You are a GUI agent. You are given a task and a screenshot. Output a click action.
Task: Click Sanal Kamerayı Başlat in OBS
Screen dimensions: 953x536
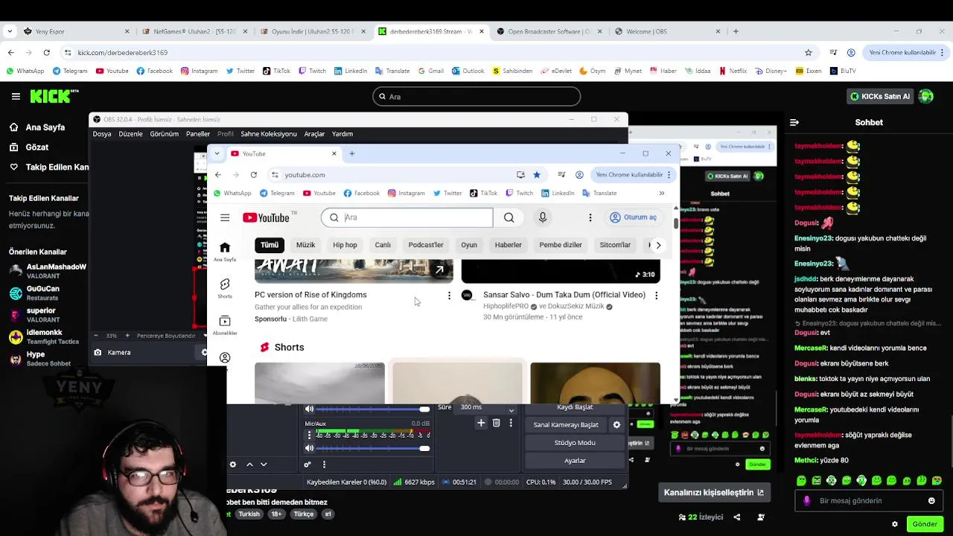coord(566,424)
